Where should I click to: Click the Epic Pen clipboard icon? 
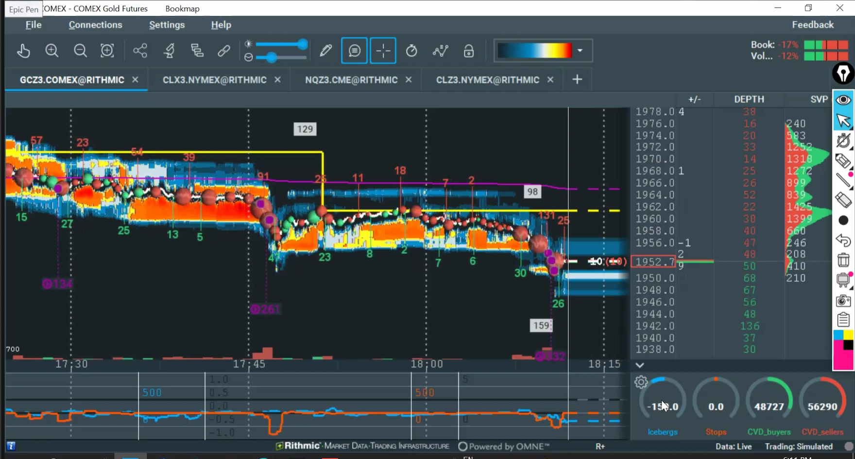click(x=843, y=319)
